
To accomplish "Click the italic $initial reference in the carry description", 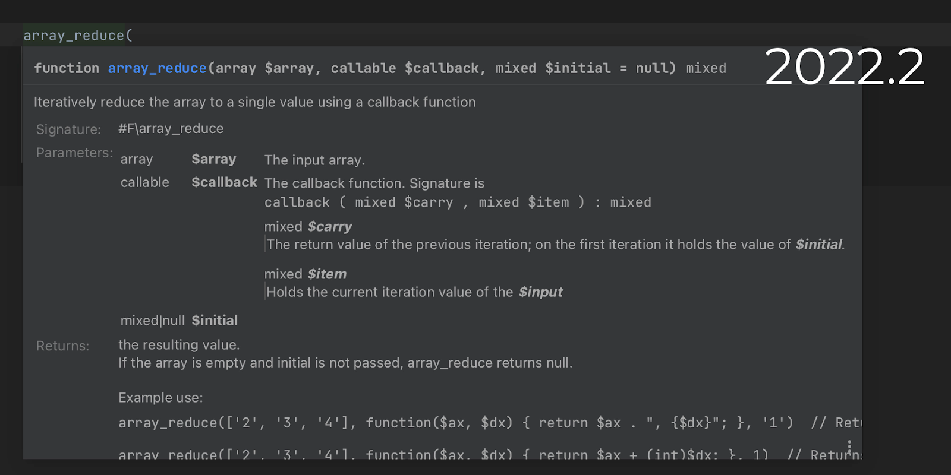I will point(818,245).
